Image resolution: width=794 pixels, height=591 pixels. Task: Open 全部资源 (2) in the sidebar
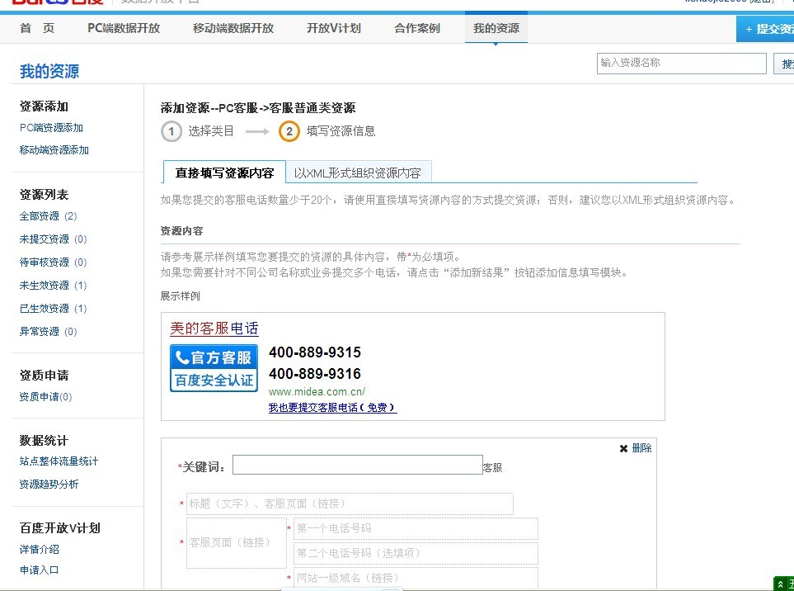click(x=48, y=216)
